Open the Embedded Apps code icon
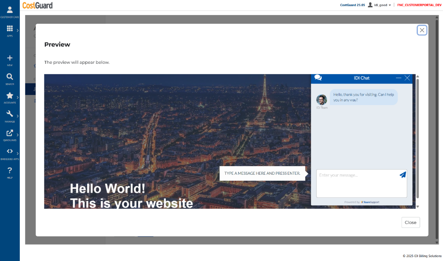443x261 pixels. click(x=9, y=151)
